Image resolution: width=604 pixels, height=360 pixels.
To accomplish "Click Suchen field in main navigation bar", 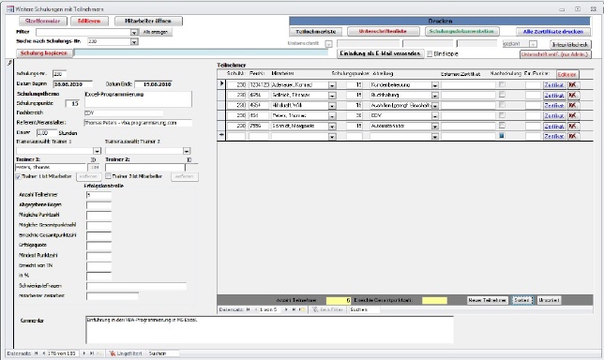I will [163, 353].
